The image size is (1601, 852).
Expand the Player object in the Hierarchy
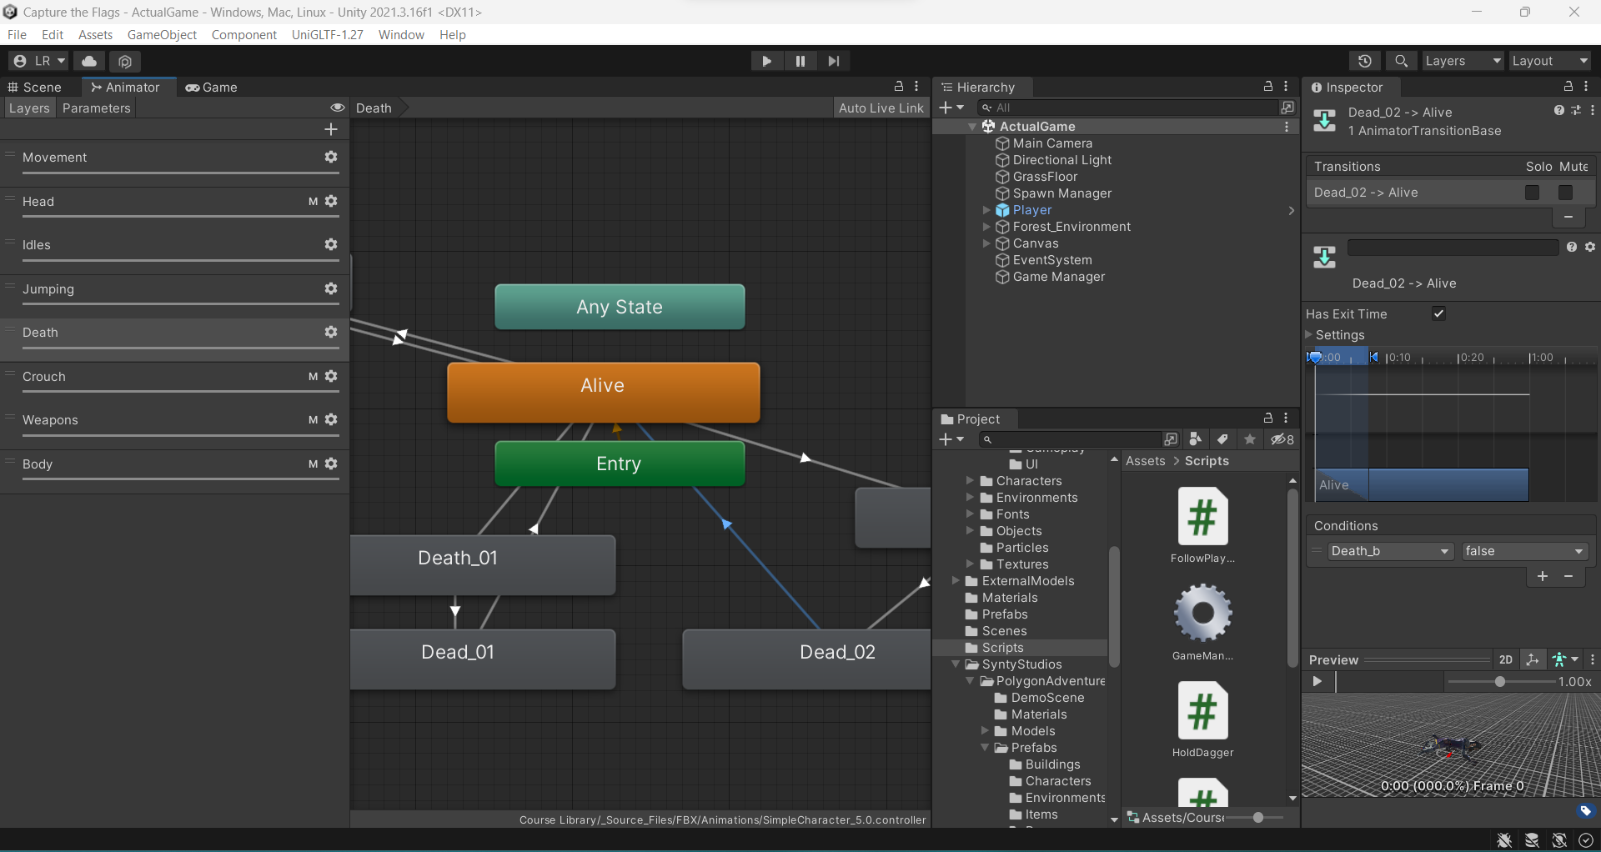[986, 210]
